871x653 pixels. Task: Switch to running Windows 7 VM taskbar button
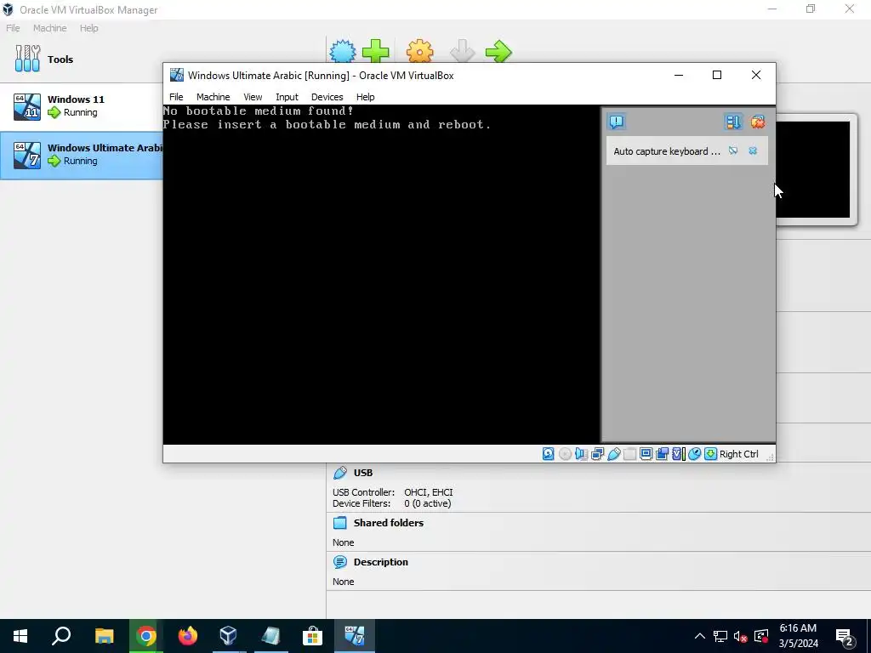pyautogui.click(x=355, y=636)
